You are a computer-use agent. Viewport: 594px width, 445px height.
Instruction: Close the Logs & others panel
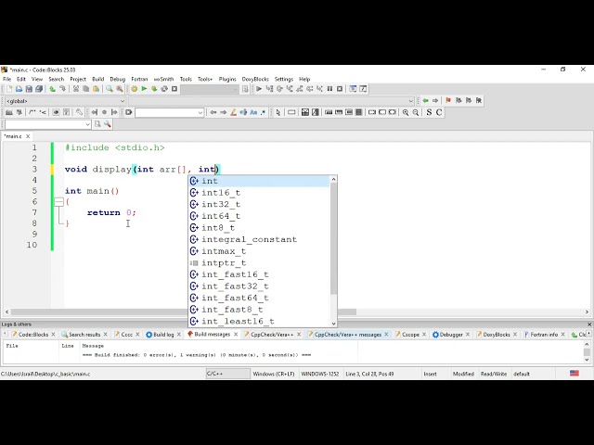point(589,324)
